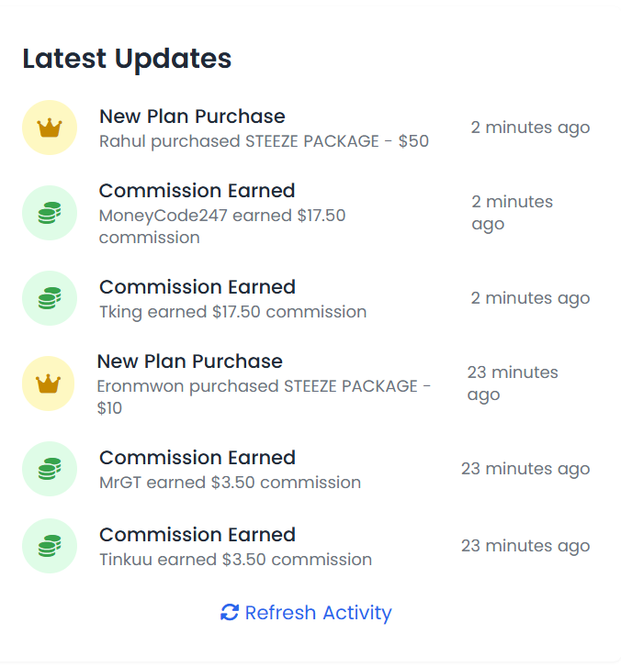This screenshot has height=667, width=621.
Task: Click the coins icon for MrGT's commission
Action: click(49, 469)
